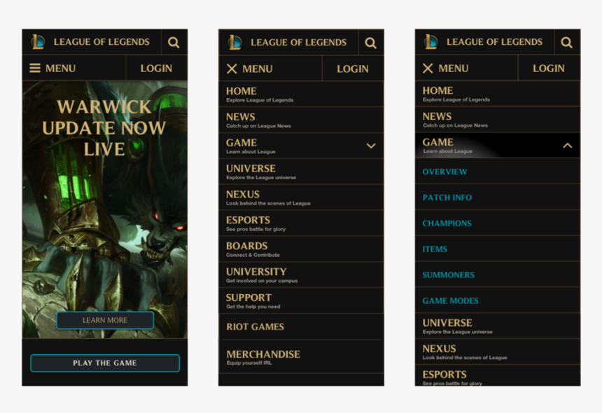The width and height of the screenshot is (602, 413).
Task: Click the logo on the screen with GAME expanded
Action: click(x=430, y=42)
